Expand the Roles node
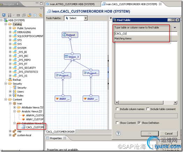 coord(10,95)
